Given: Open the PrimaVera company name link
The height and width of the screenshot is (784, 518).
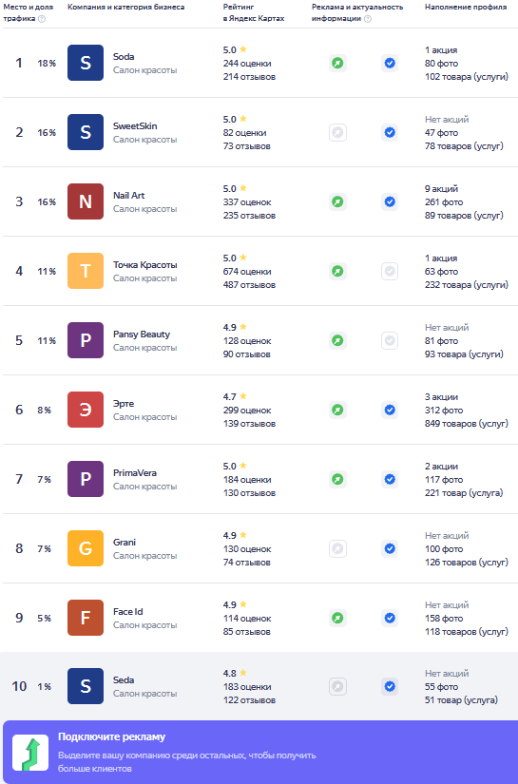Looking at the screenshot, I should (135, 473).
